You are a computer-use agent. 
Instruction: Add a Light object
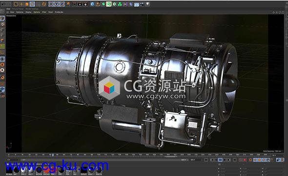(148, 4)
